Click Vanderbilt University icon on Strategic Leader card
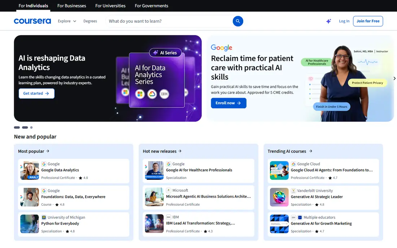Viewport: 397px width, 248px height. [293, 191]
